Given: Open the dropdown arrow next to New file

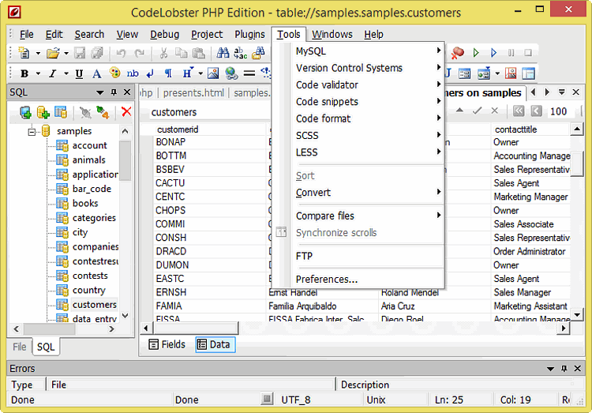Looking at the screenshot, I should [38, 53].
